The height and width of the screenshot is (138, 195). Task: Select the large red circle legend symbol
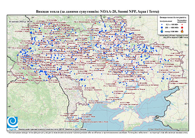[182, 27]
